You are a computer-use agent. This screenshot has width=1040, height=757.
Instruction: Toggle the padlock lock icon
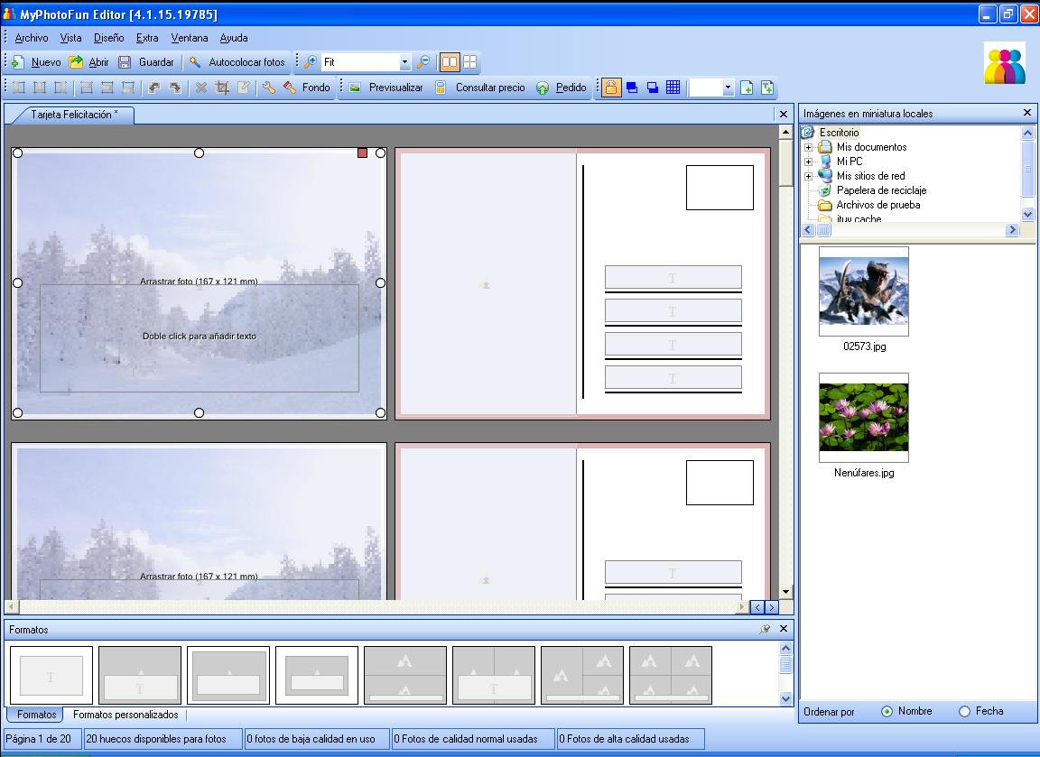[x=611, y=88]
